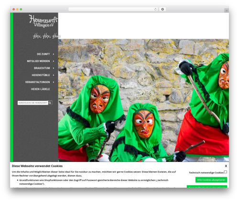Click the Hexenzunft Villingen e.V. logo
The width and height of the screenshot is (239, 202).
(x=43, y=21)
